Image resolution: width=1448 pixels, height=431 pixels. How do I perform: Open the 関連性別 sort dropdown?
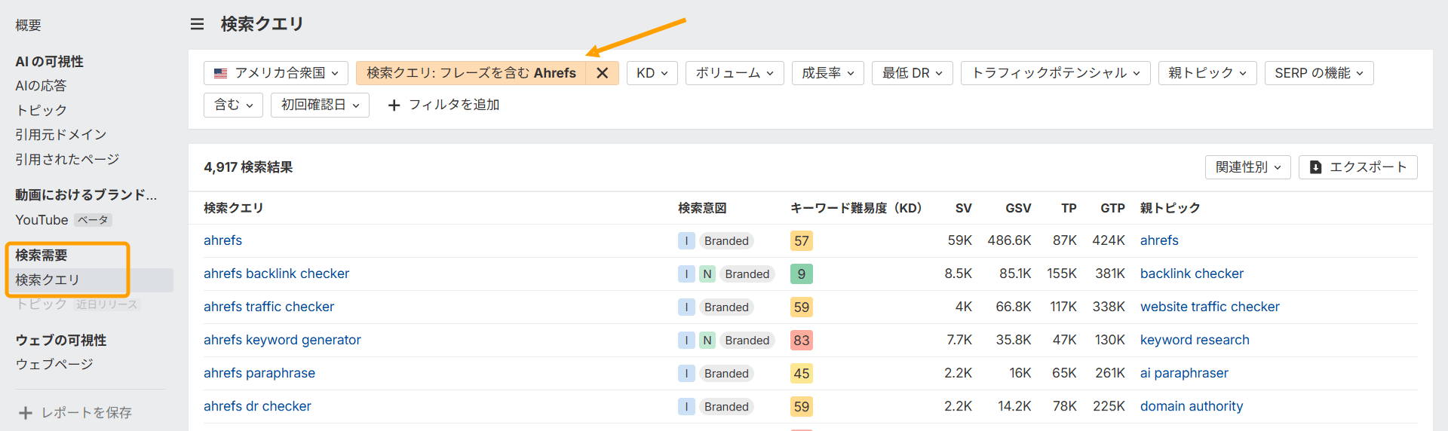[x=1248, y=167]
